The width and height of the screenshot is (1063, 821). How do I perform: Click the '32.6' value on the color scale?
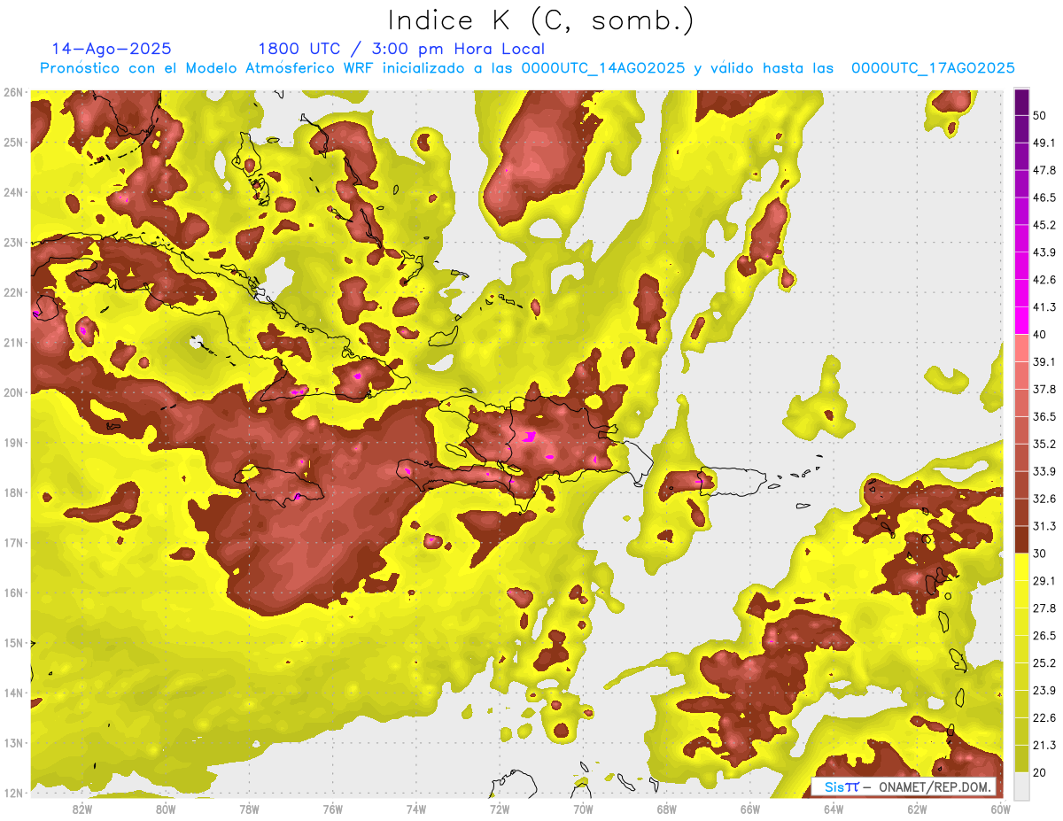coord(1044,499)
